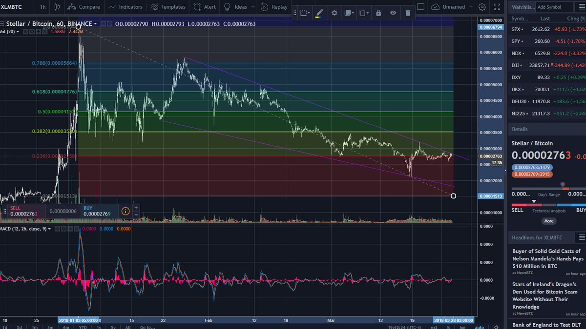Screen dimensions: 586x329
Task: Open the candlestick chart style selector
Action: tap(57, 7)
